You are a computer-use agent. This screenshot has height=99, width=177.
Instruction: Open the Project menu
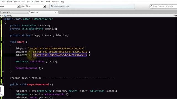[17, 2]
